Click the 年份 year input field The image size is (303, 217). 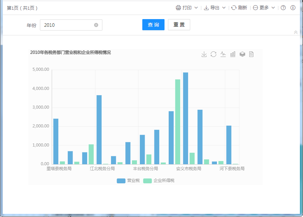tap(68, 25)
